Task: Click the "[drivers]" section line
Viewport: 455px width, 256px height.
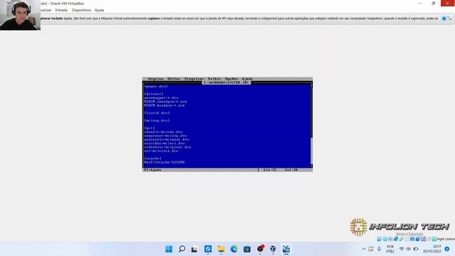Action: tap(154, 94)
